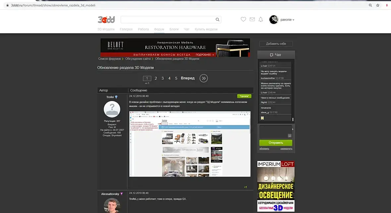Click Li kuk name at 12:47:31

coord(264,66)
